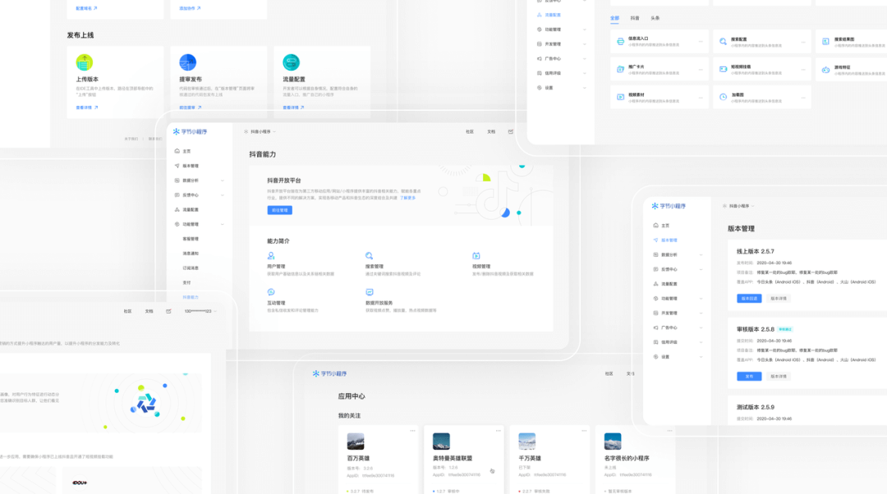Switch to the 抖音 tab
This screenshot has width=887, height=494.
635,18
